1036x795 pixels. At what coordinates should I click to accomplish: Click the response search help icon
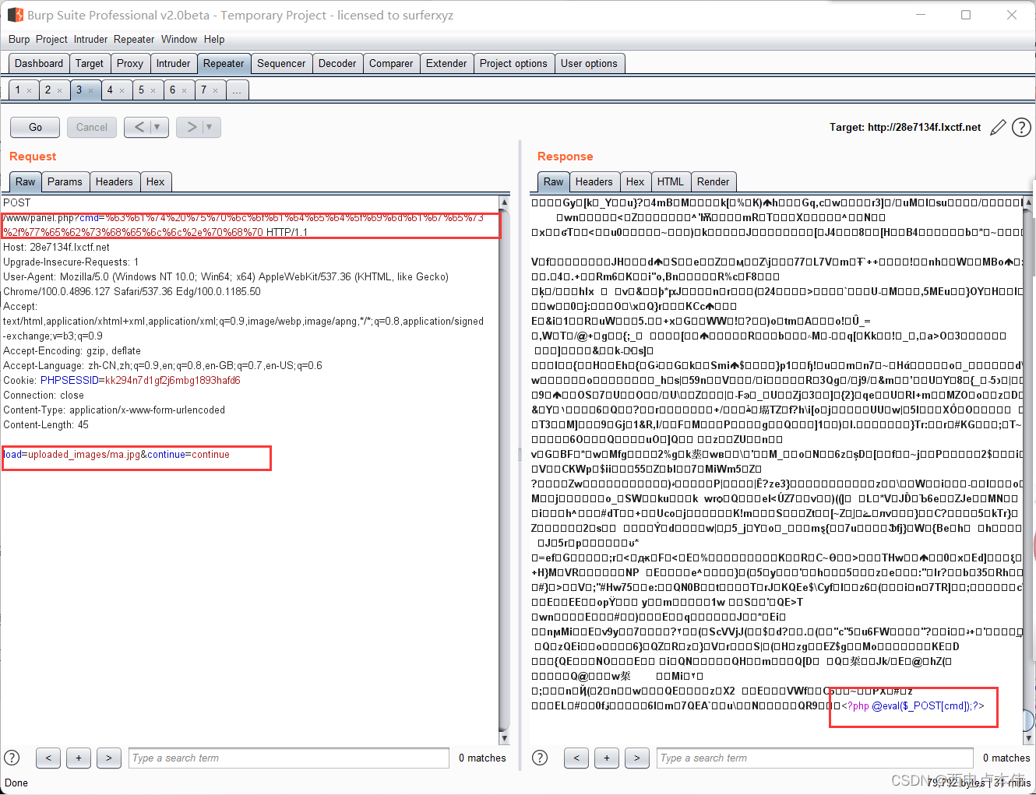pyautogui.click(x=540, y=758)
